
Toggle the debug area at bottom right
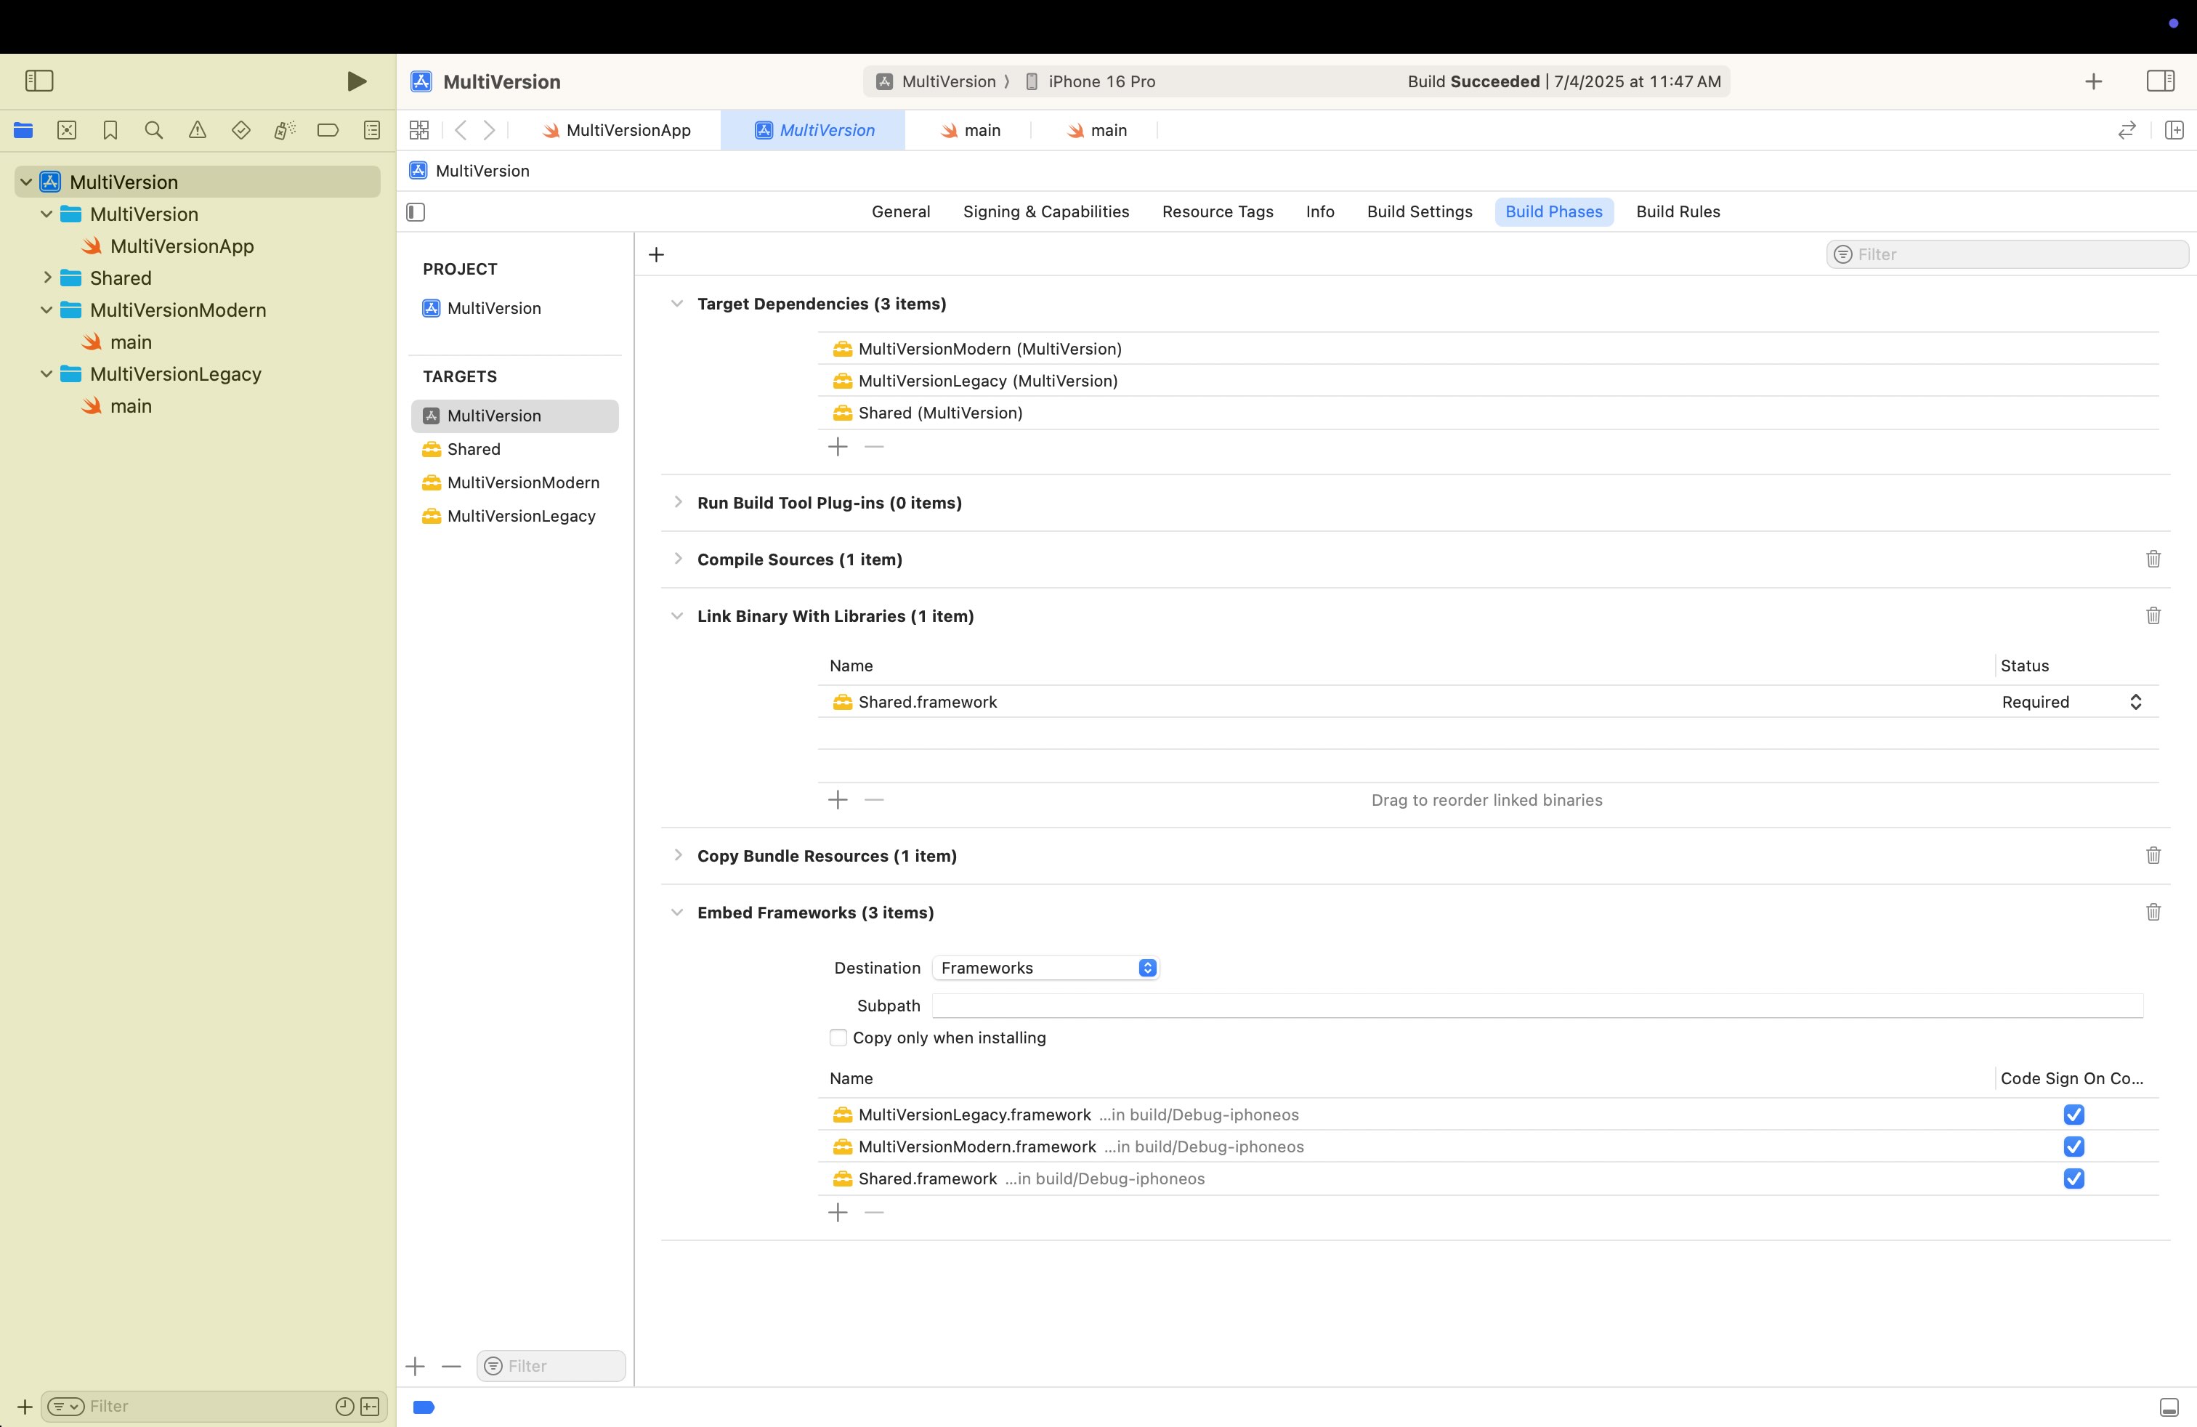2169,1407
